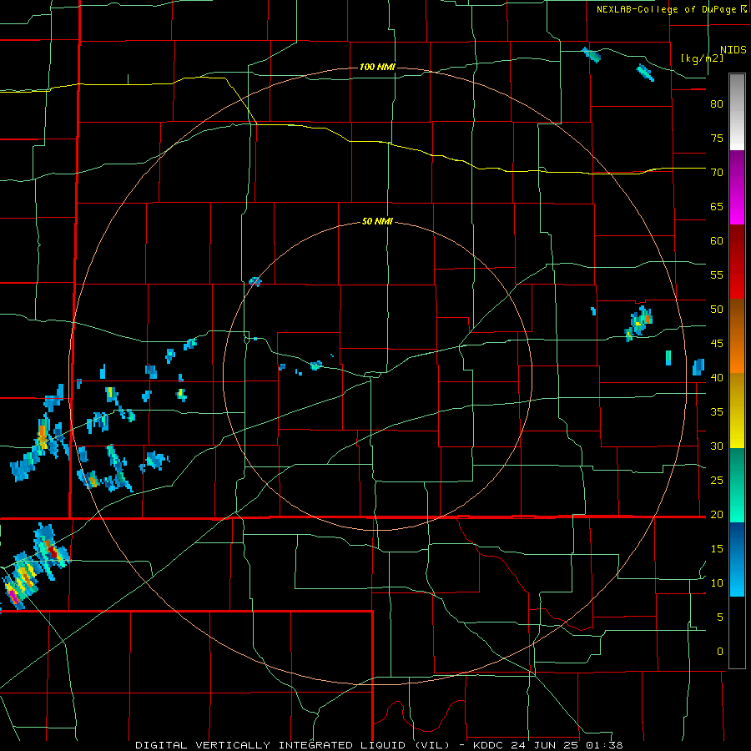Click the 50 NMI range ring label

(377, 221)
